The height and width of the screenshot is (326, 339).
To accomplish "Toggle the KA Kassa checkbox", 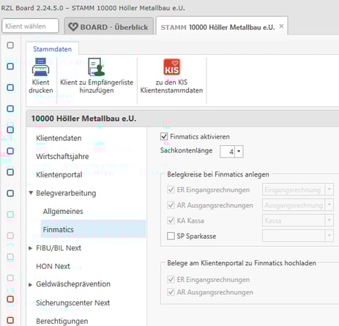I will (171, 221).
